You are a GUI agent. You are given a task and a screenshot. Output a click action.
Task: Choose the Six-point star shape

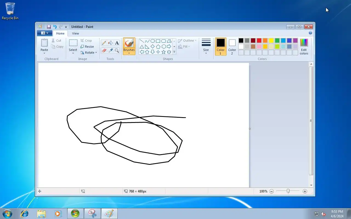point(169,52)
